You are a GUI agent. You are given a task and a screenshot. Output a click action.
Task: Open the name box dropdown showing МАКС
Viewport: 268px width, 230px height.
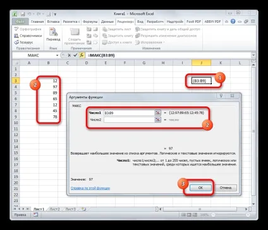pos(57,55)
